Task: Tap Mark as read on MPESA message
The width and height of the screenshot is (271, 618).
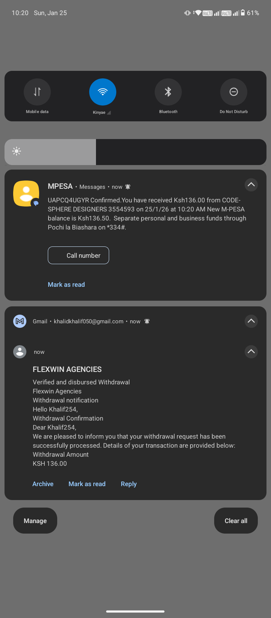Action: (x=66, y=285)
